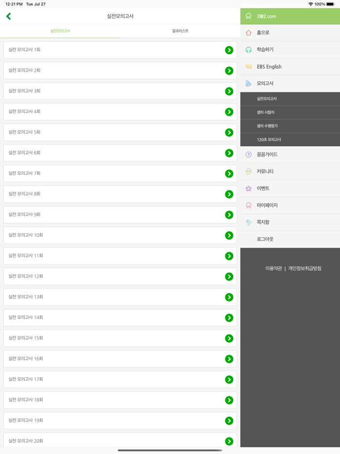Click the yellow EBS English icon
This screenshot has height=454, width=340.
[248, 67]
